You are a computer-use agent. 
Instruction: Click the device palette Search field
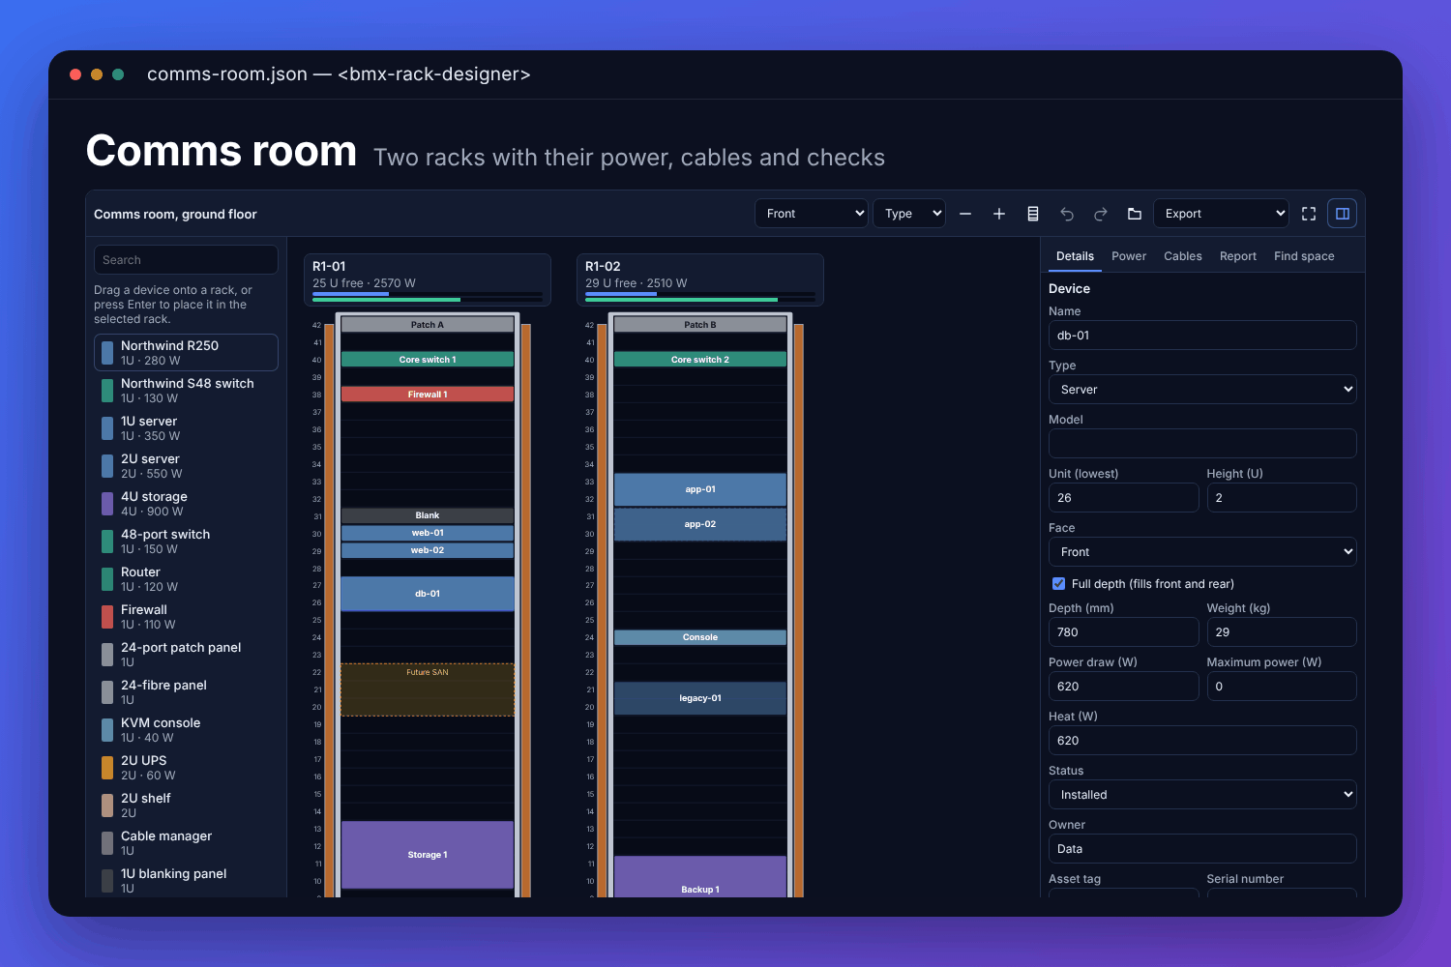point(186,260)
